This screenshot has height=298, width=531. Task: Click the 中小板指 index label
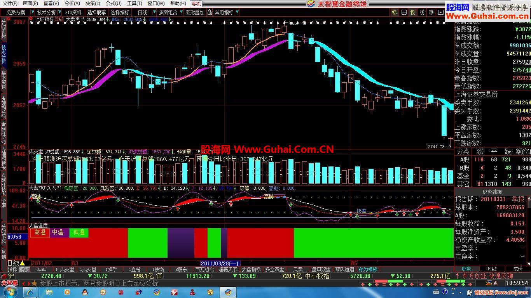[x=317, y=276]
